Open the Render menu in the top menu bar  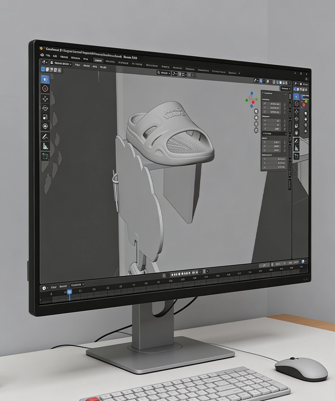pos(64,57)
